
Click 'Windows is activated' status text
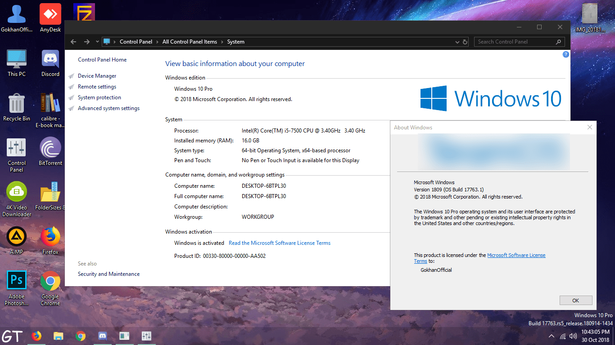coord(199,243)
